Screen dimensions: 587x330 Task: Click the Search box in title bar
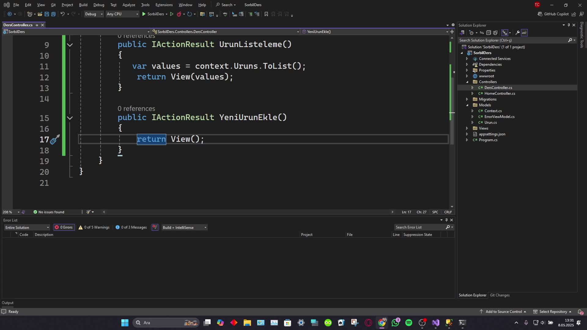click(x=226, y=5)
